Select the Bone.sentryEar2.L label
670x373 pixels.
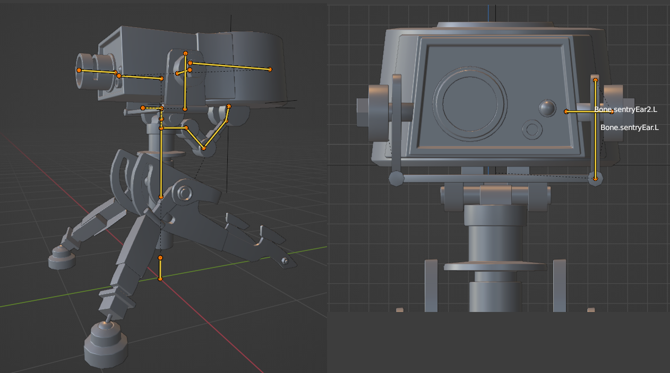pyautogui.click(x=626, y=109)
